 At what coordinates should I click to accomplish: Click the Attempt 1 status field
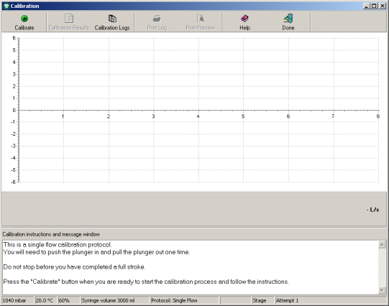331,300
